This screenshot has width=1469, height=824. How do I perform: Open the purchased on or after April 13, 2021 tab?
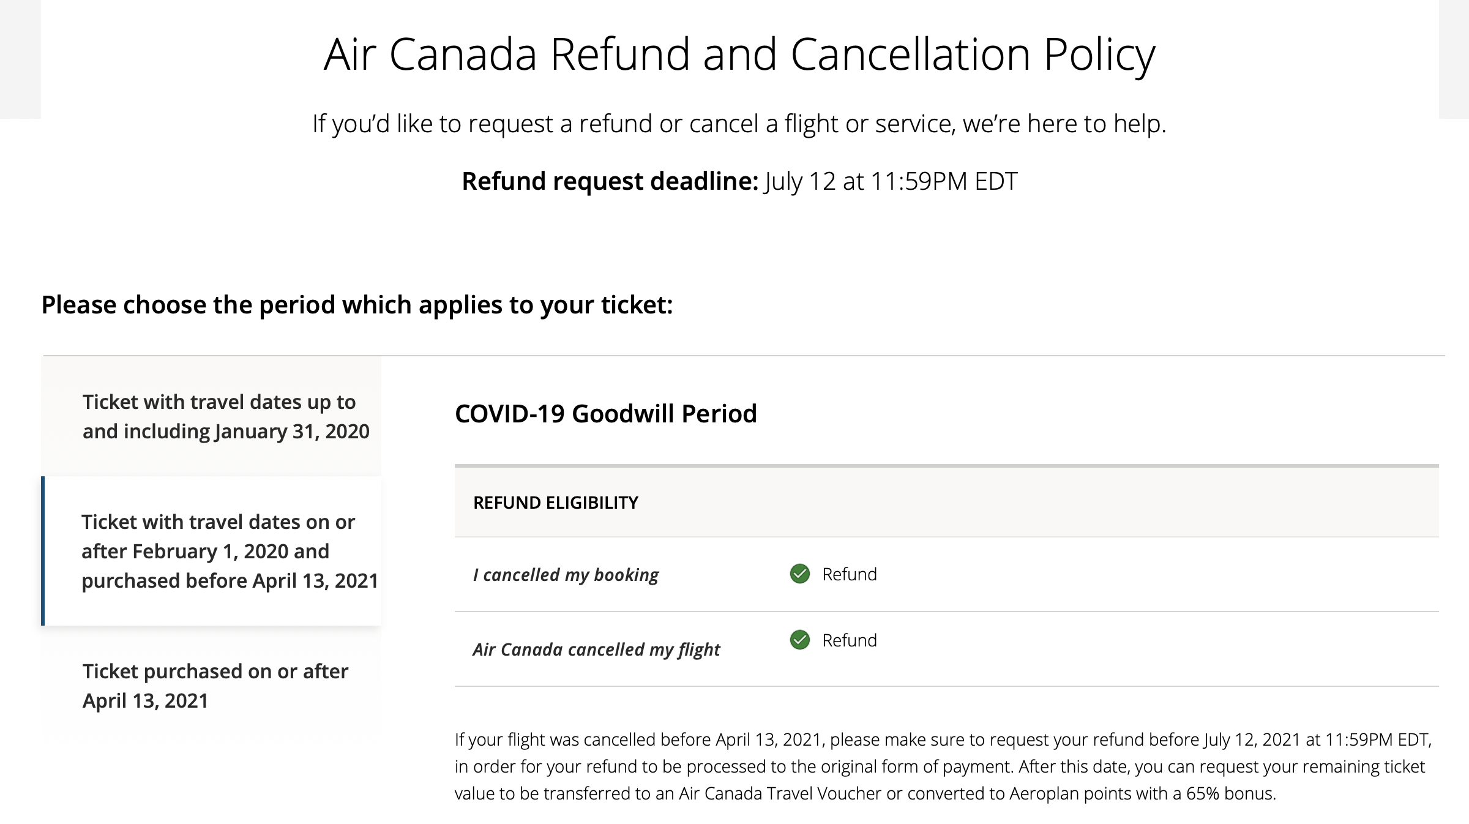coord(215,686)
